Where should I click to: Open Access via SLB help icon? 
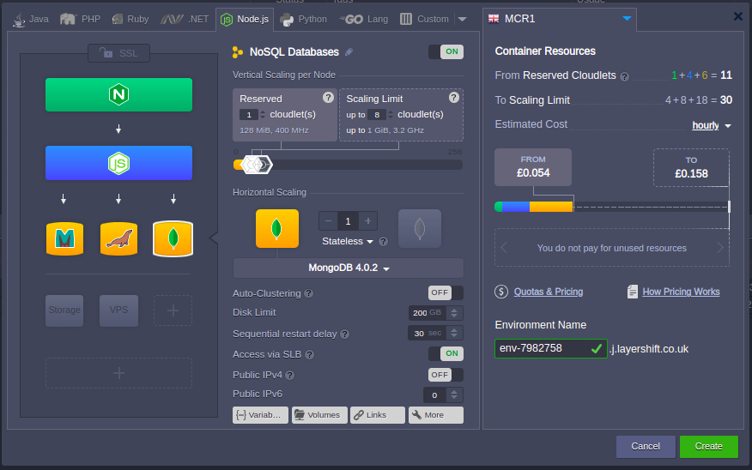click(x=310, y=354)
